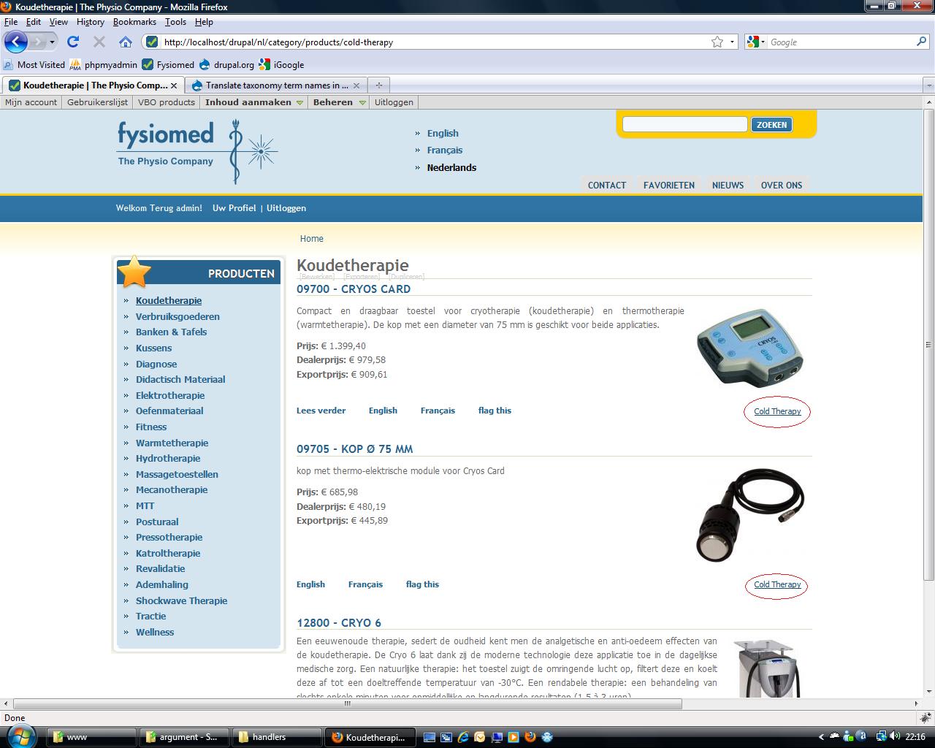Click the Home breadcrumb link
This screenshot has width=935, height=748.
click(x=311, y=239)
